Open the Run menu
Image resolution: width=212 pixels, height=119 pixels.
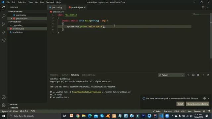click(42, 2)
